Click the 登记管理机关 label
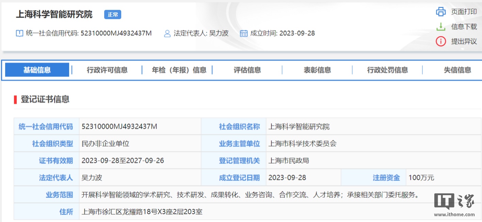The width and height of the screenshot is (482, 222). [x=239, y=160]
